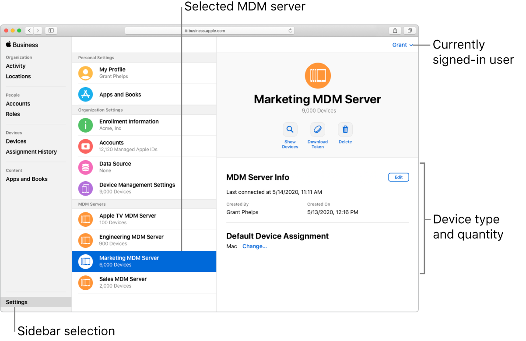Click the browser share icon
The width and height of the screenshot is (526, 341).
click(x=395, y=31)
